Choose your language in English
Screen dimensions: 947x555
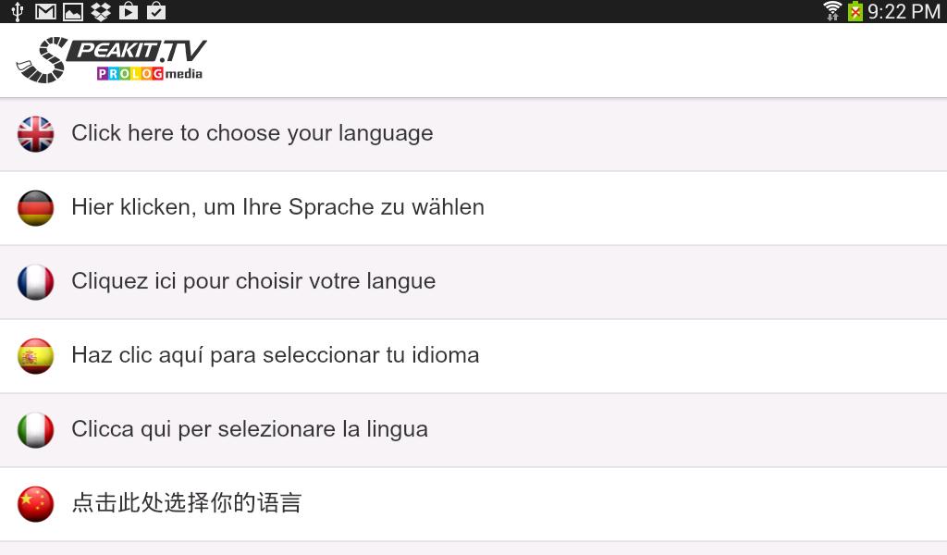tap(252, 133)
